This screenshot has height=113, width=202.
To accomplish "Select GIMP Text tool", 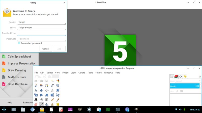I will tap(36, 100).
